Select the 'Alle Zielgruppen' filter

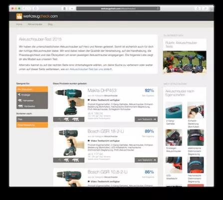[x=32, y=89]
